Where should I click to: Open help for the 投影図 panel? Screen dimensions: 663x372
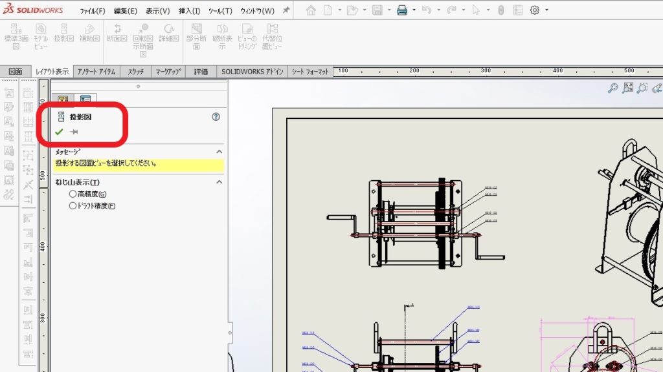click(x=216, y=117)
